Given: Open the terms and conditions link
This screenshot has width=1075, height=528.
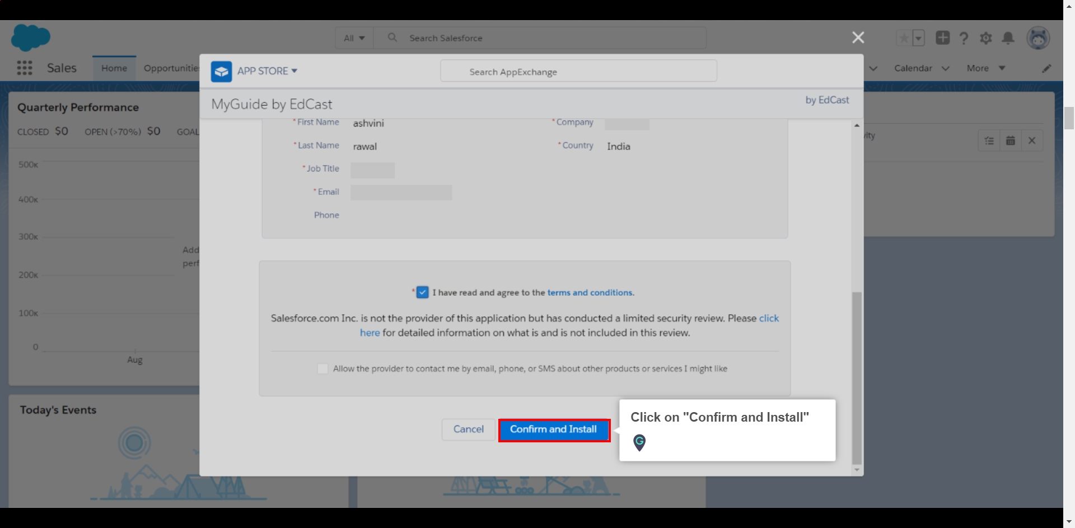Looking at the screenshot, I should (x=590, y=292).
